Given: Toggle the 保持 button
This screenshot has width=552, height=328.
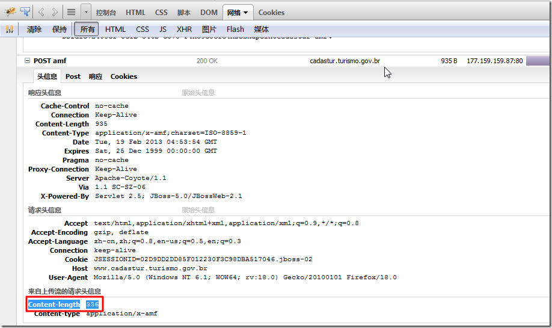Looking at the screenshot, I should point(60,29).
